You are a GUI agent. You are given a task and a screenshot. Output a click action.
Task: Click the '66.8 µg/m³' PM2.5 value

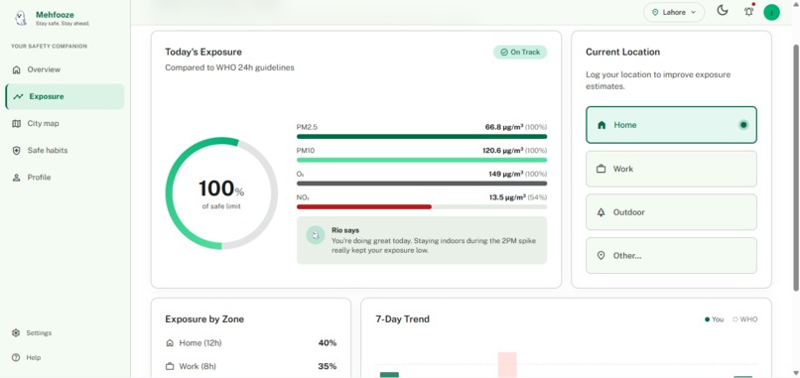click(503, 127)
